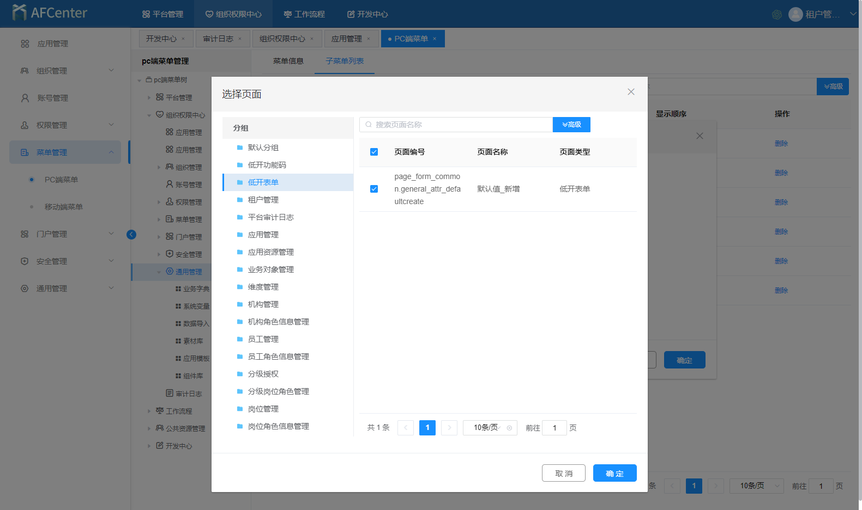The image size is (862, 510).
Task: Collapse the 菜单管理 sidebar section
Action: click(x=111, y=152)
